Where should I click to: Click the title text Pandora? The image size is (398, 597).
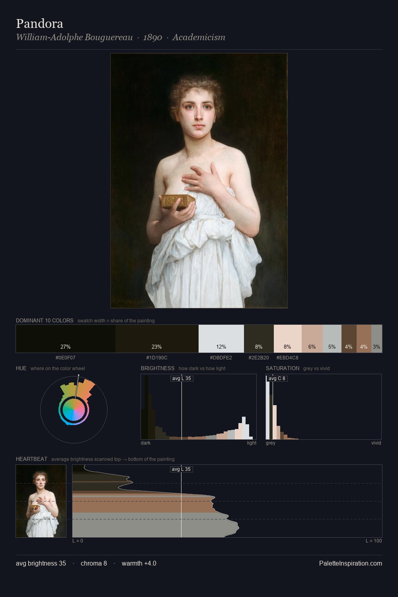(x=39, y=23)
